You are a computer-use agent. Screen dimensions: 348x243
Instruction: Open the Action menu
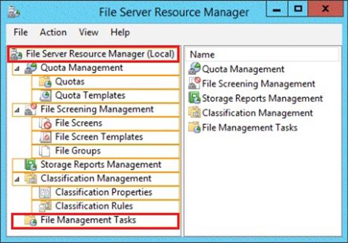(53, 32)
